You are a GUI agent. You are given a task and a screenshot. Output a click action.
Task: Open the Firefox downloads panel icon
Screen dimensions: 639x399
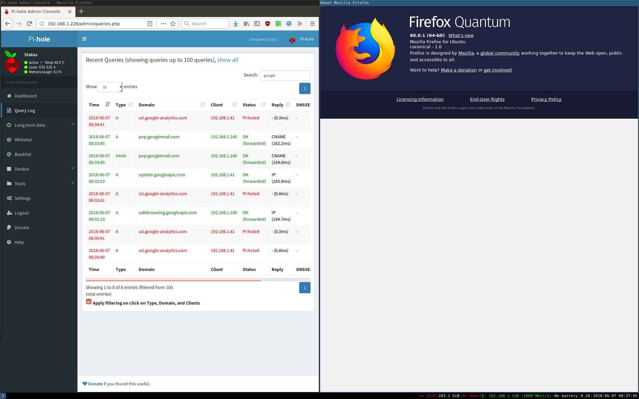click(236, 24)
